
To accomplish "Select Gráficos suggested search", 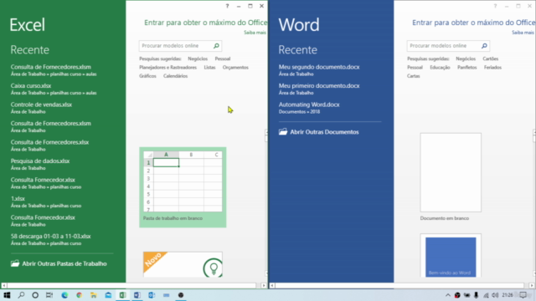I will [x=147, y=76].
